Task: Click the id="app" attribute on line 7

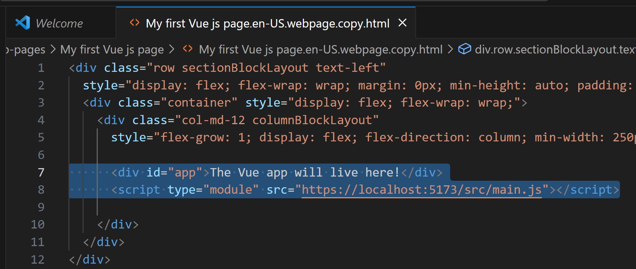Action: [x=174, y=172]
